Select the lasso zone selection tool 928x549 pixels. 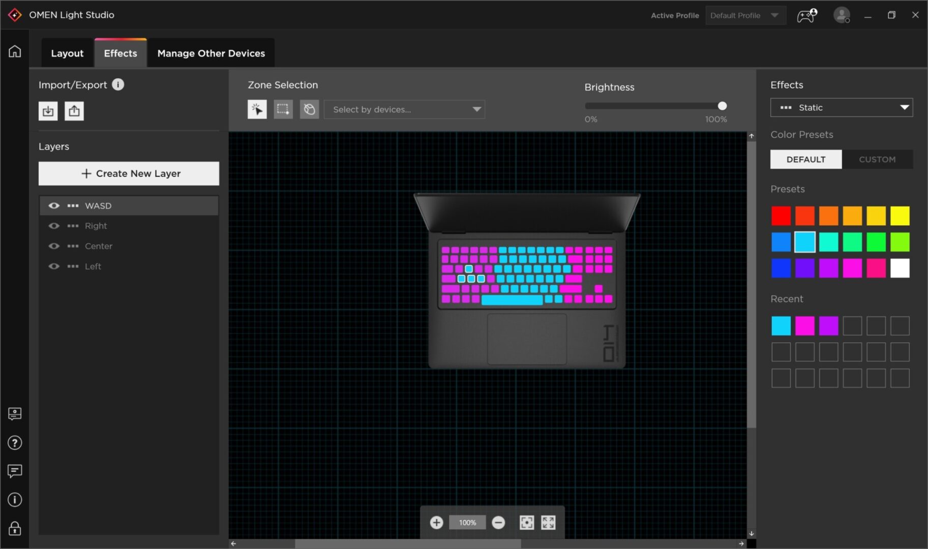(x=309, y=109)
